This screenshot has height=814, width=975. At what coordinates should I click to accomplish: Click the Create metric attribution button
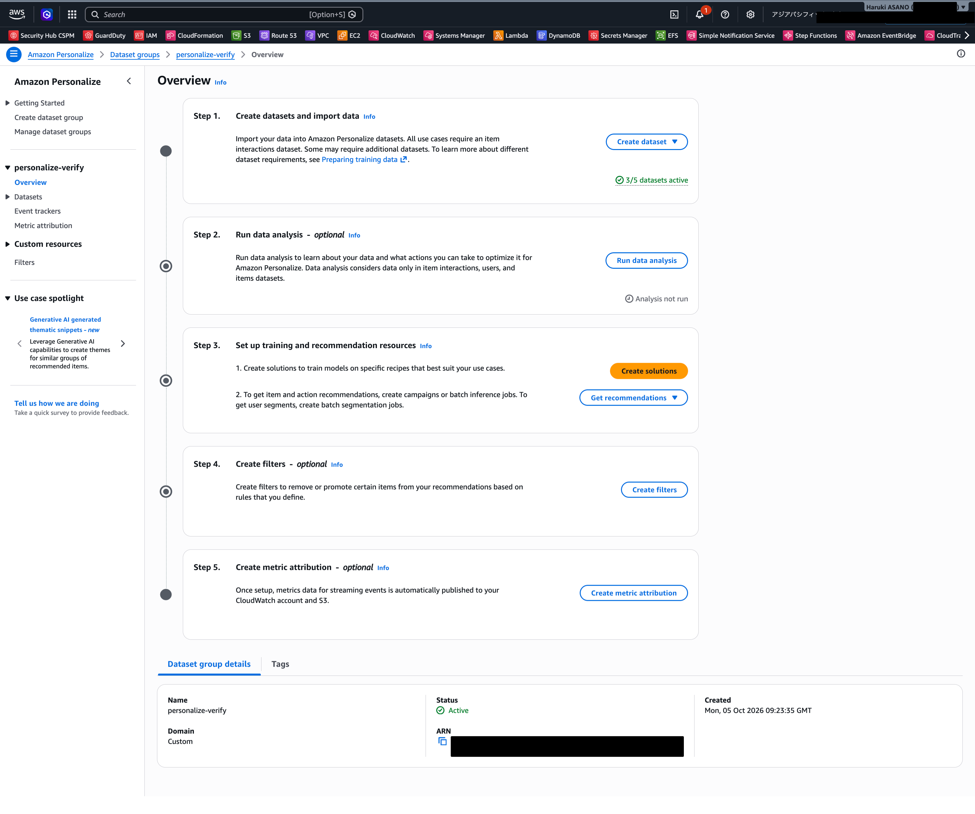[x=634, y=593]
